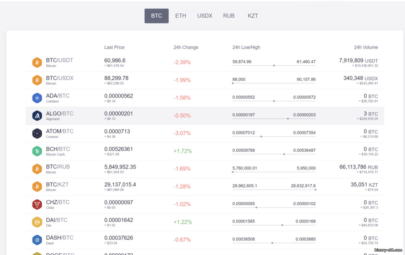This screenshot has height=255, width=405.
Task: Click last price 29,137,015.4
Action: pyautogui.click(x=120, y=185)
